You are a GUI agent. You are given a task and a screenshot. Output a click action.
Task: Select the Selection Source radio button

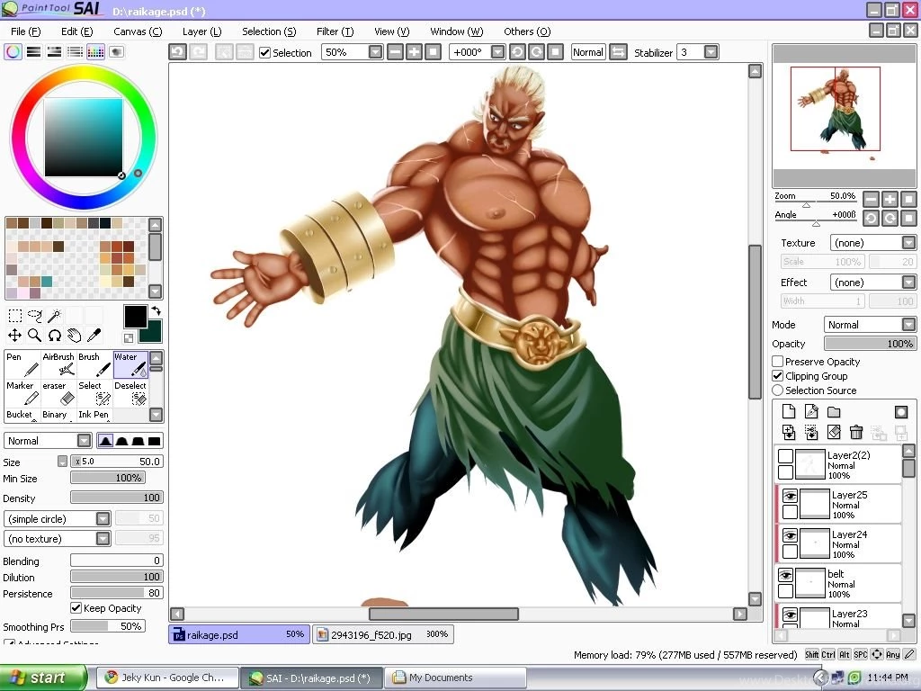click(778, 390)
